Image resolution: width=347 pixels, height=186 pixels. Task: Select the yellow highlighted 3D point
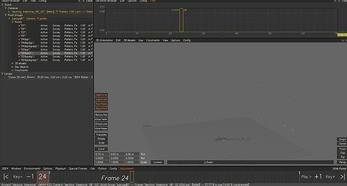pos(284,126)
